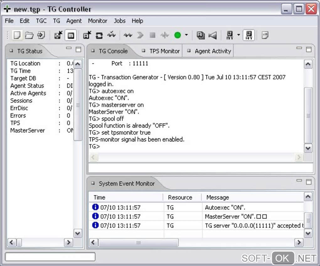Image resolution: width=320 pixels, height=266 pixels.
Task: Select the Autoexec "ON". event row
Action: click(x=196, y=207)
